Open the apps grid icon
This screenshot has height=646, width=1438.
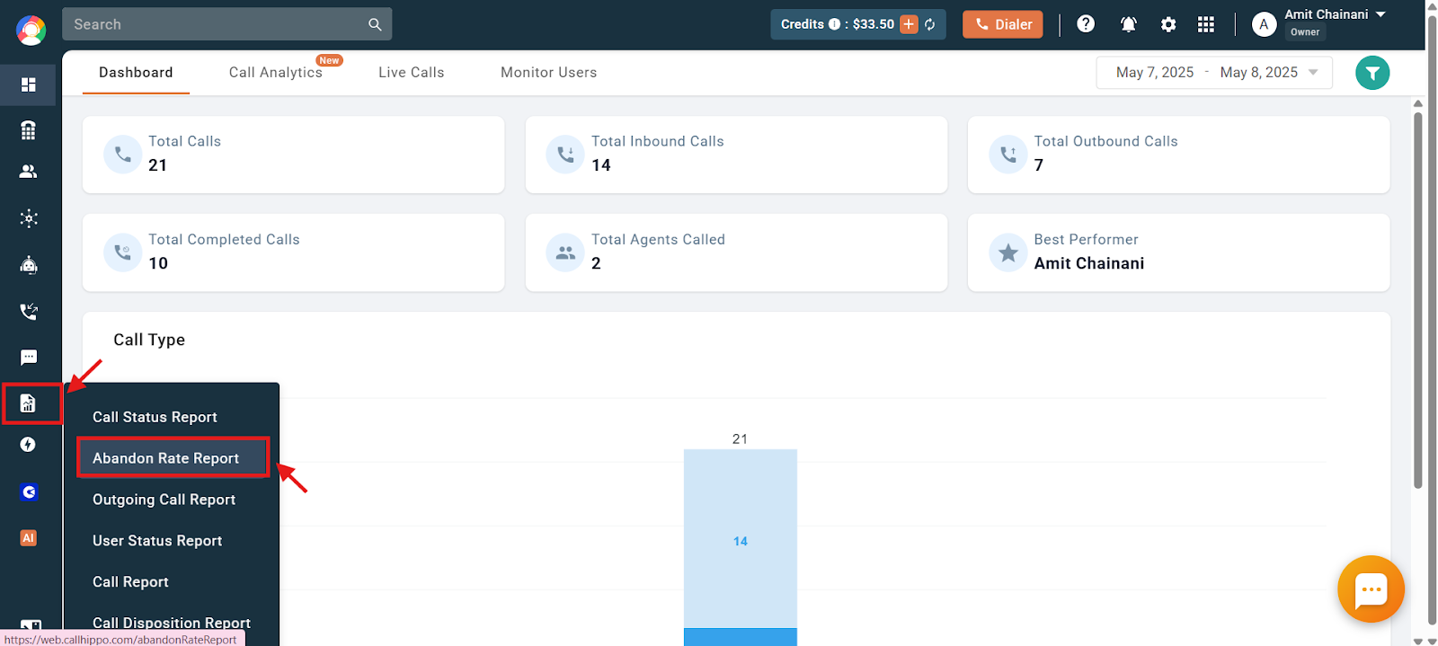(1206, 24)
